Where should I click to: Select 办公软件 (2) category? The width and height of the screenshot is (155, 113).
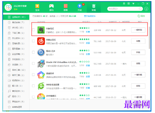click(x=16, y=38)
